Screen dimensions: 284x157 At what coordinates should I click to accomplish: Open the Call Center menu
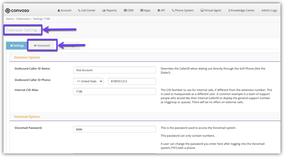[87, 11]
